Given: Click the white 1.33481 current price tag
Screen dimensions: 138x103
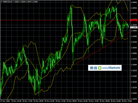Looking at the screenshot, I should click(x=134, y=27).
